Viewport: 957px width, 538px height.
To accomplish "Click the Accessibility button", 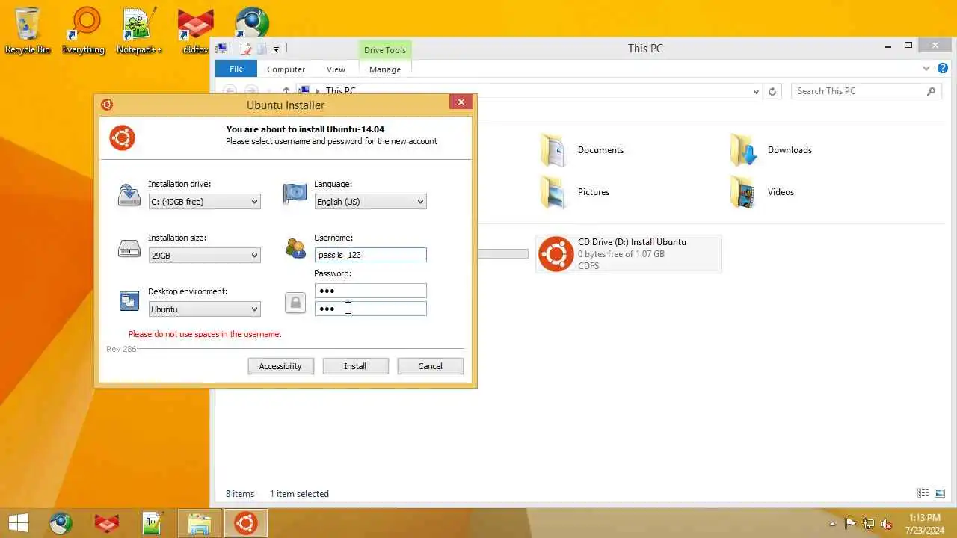I will 280,366.
